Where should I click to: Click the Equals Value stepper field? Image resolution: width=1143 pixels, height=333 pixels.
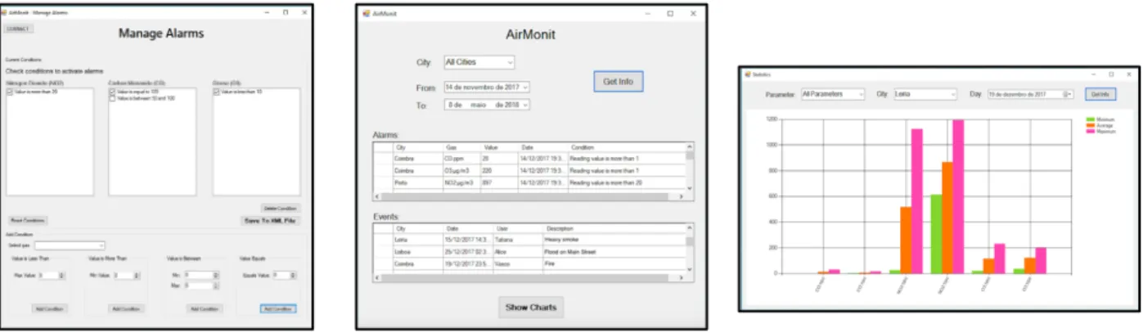pyautogui.click(x=286, y=276)
